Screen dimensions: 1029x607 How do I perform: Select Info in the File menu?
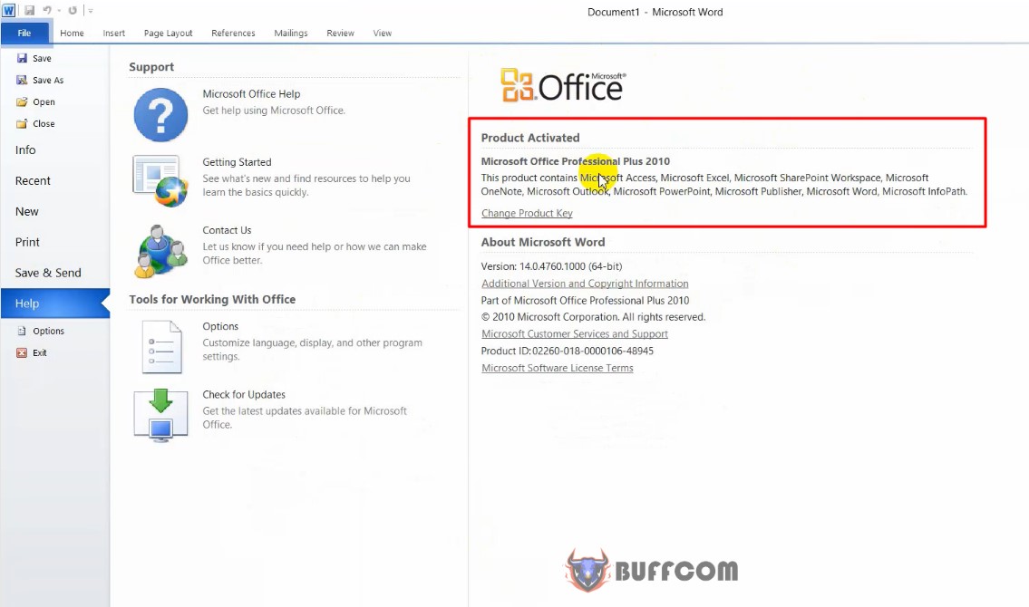tap(55, 150)
